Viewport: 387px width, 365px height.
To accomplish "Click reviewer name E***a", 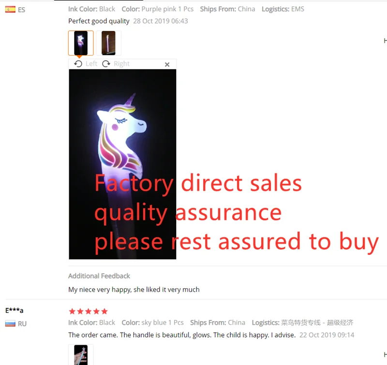I will pos(15,310).
